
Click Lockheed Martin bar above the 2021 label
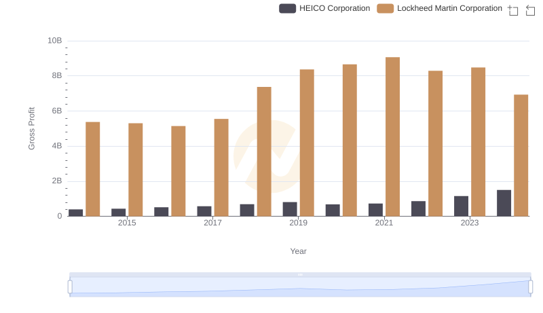pos(393,136)
